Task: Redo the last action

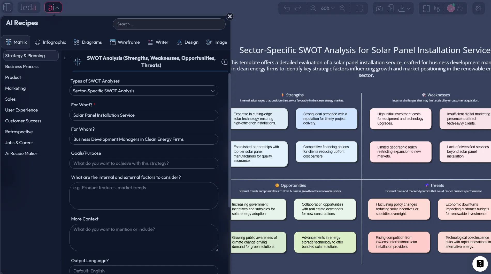Action: click(x=298, y=8)
